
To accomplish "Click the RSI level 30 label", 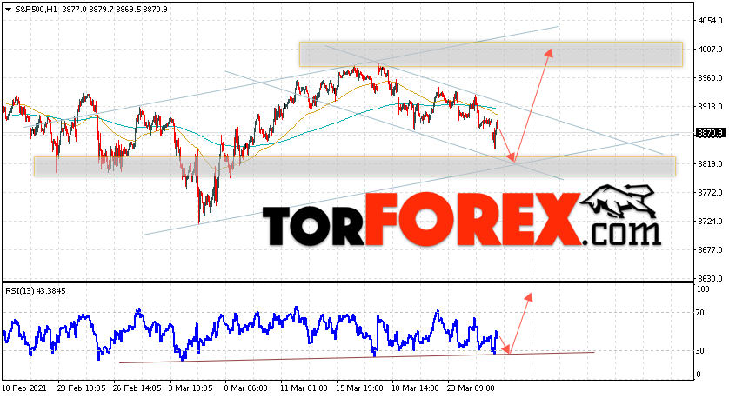I will tap(701, 351).
